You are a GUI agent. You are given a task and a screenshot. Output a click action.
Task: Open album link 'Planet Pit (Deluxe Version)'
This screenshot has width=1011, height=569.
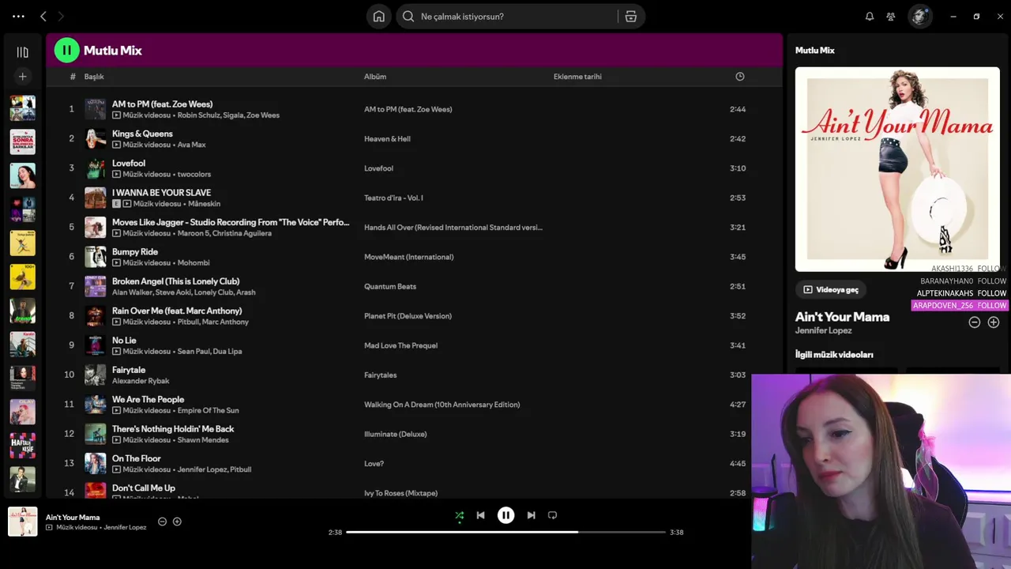[x=408, y=316]
